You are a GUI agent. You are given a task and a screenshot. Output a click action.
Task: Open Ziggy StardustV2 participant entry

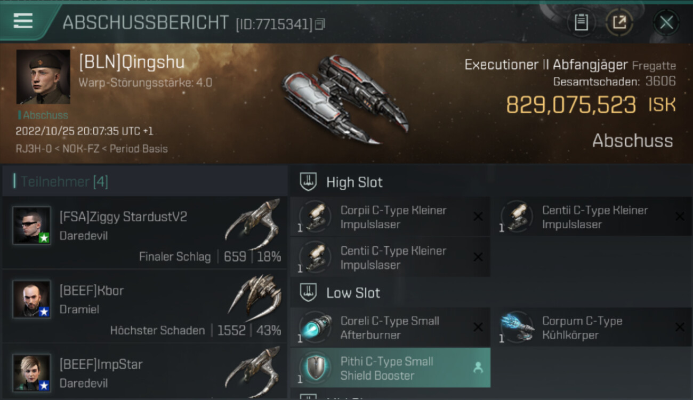pyautogui.click(x=144, y=232)
